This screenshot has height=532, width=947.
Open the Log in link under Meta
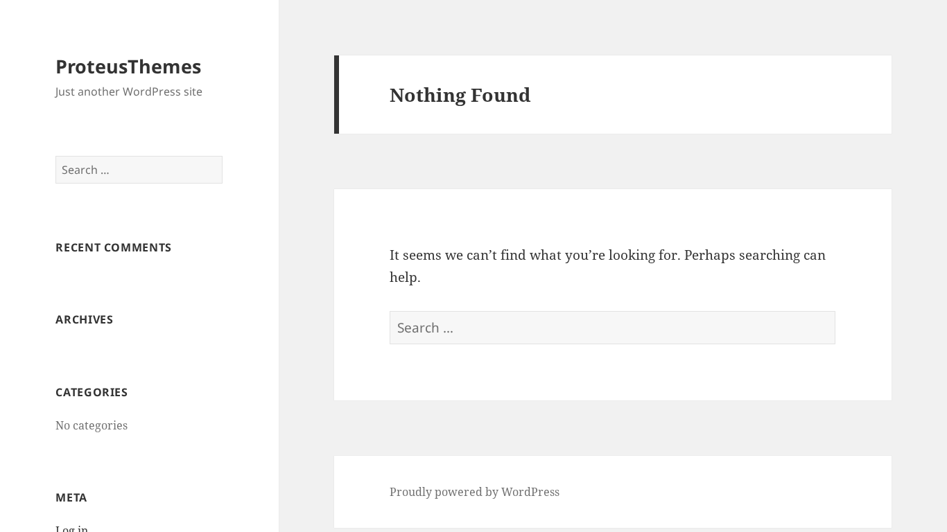tap(71, 529)
